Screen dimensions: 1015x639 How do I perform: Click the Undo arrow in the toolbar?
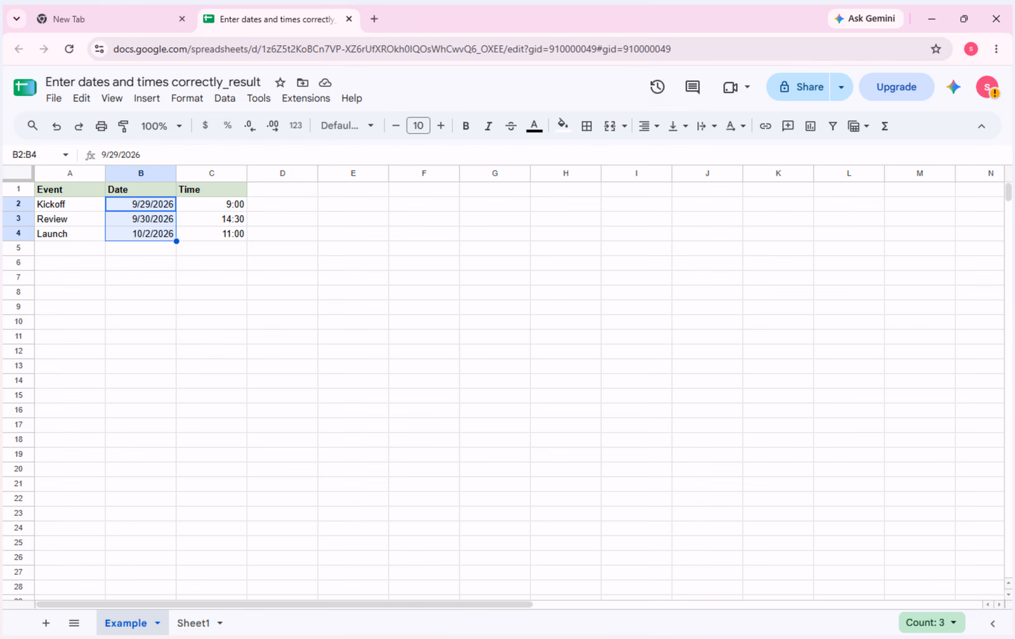(56, 126)
